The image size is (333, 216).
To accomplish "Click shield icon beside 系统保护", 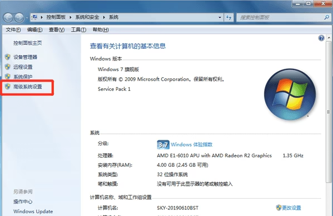I will [8, 77].
